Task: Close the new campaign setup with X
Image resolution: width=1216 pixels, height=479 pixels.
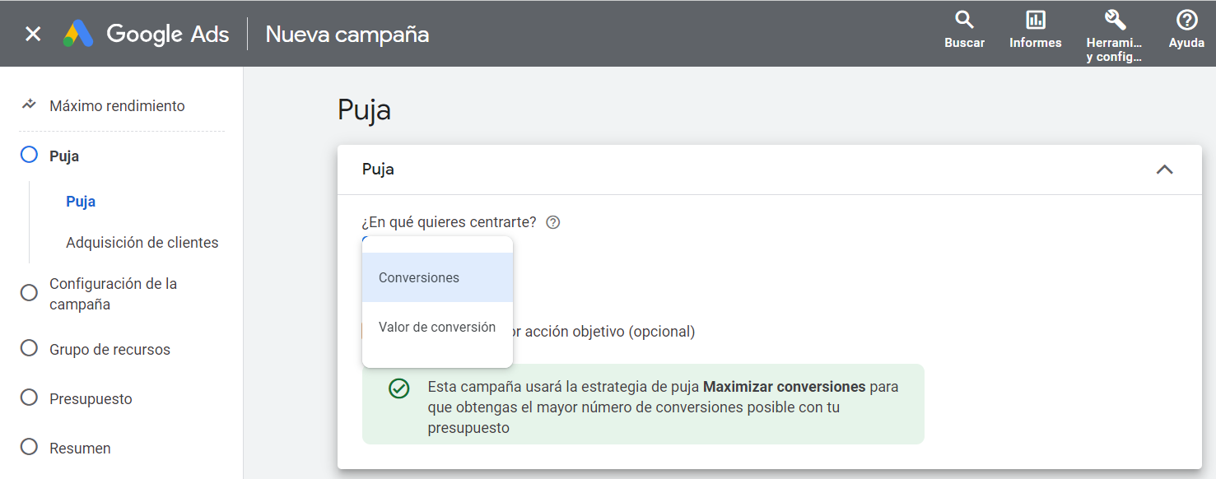Action: coord(33,34)
